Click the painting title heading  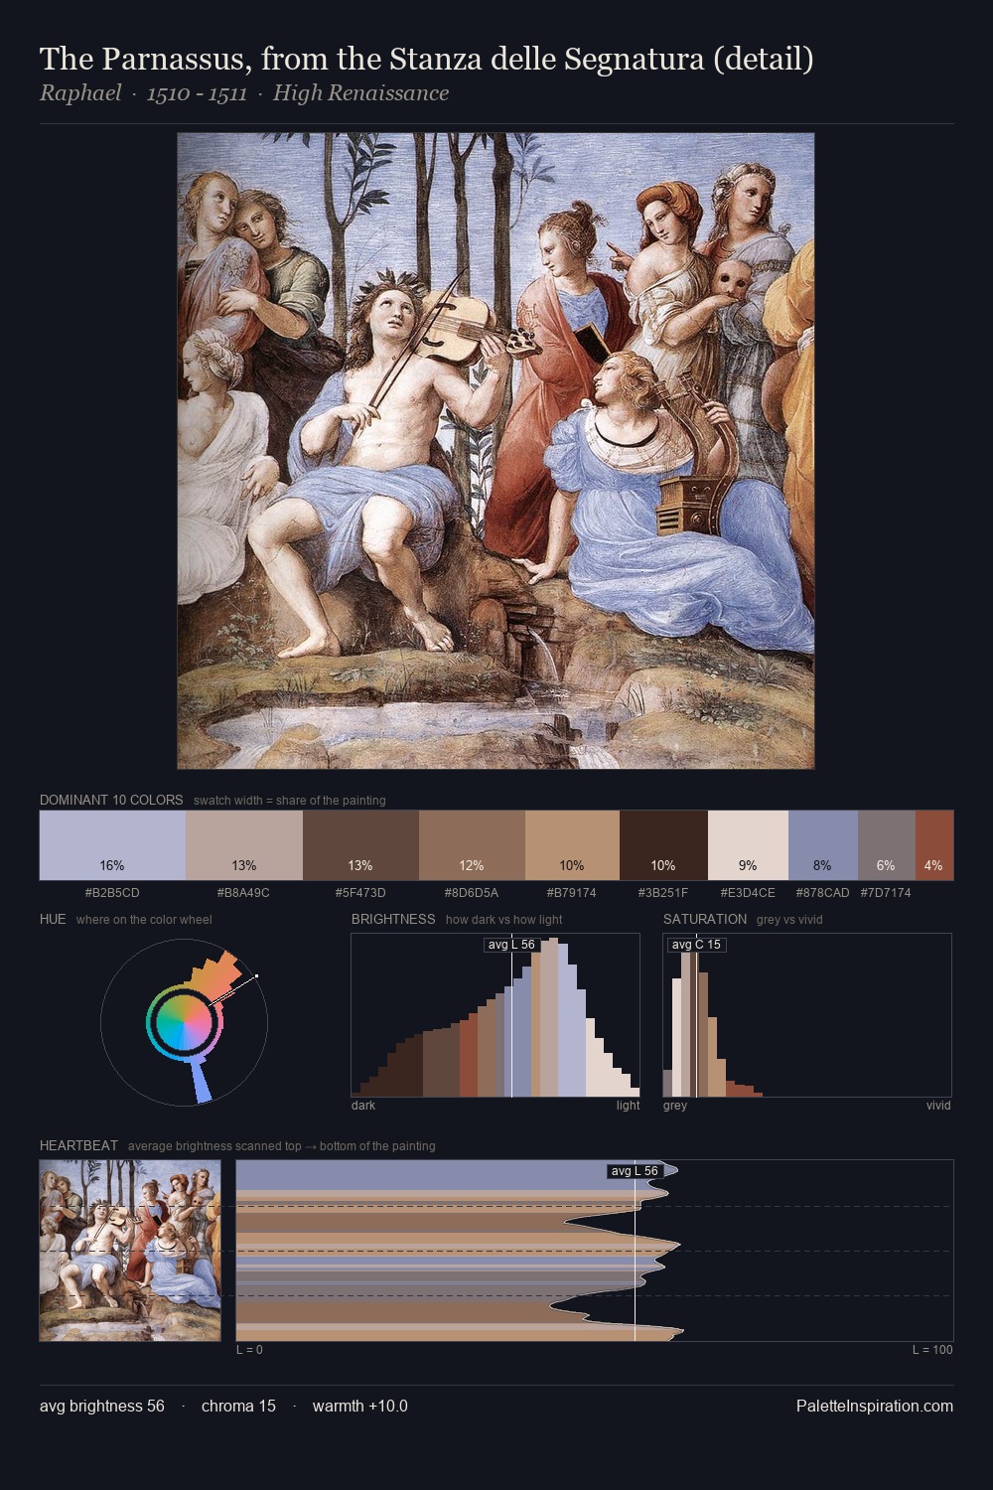click(427, 60)
